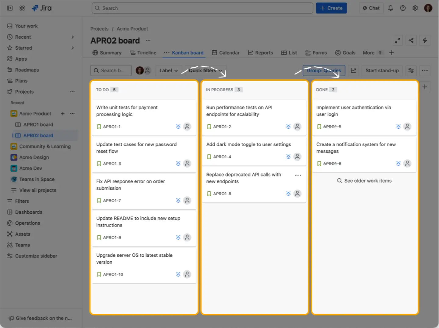Viewport: 439px width, 328px height.
Task: Open the Jira notifications bell
Action: [x=391, y=8]
